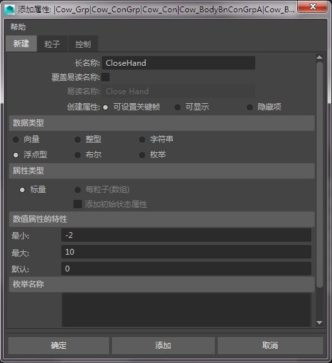Viewport: 332px width, 363px height.
Task: Switch to the 粒子 tab
Action: click(52, 44)
